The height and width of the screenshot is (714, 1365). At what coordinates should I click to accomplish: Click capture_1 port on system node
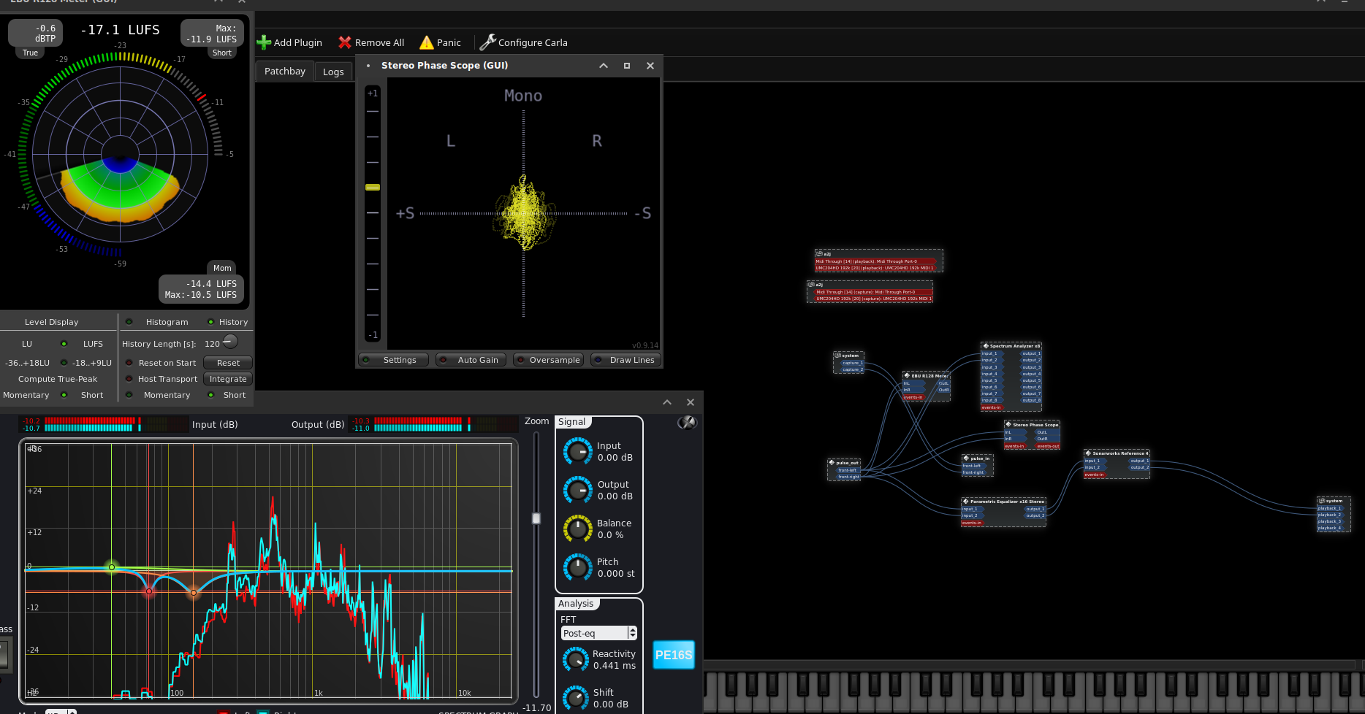pyautogui.click(x=852, y=363)
